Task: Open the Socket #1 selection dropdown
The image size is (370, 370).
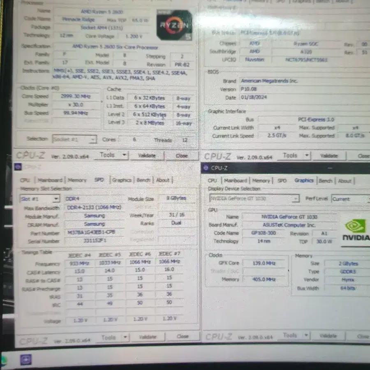Action: point(74,139)
